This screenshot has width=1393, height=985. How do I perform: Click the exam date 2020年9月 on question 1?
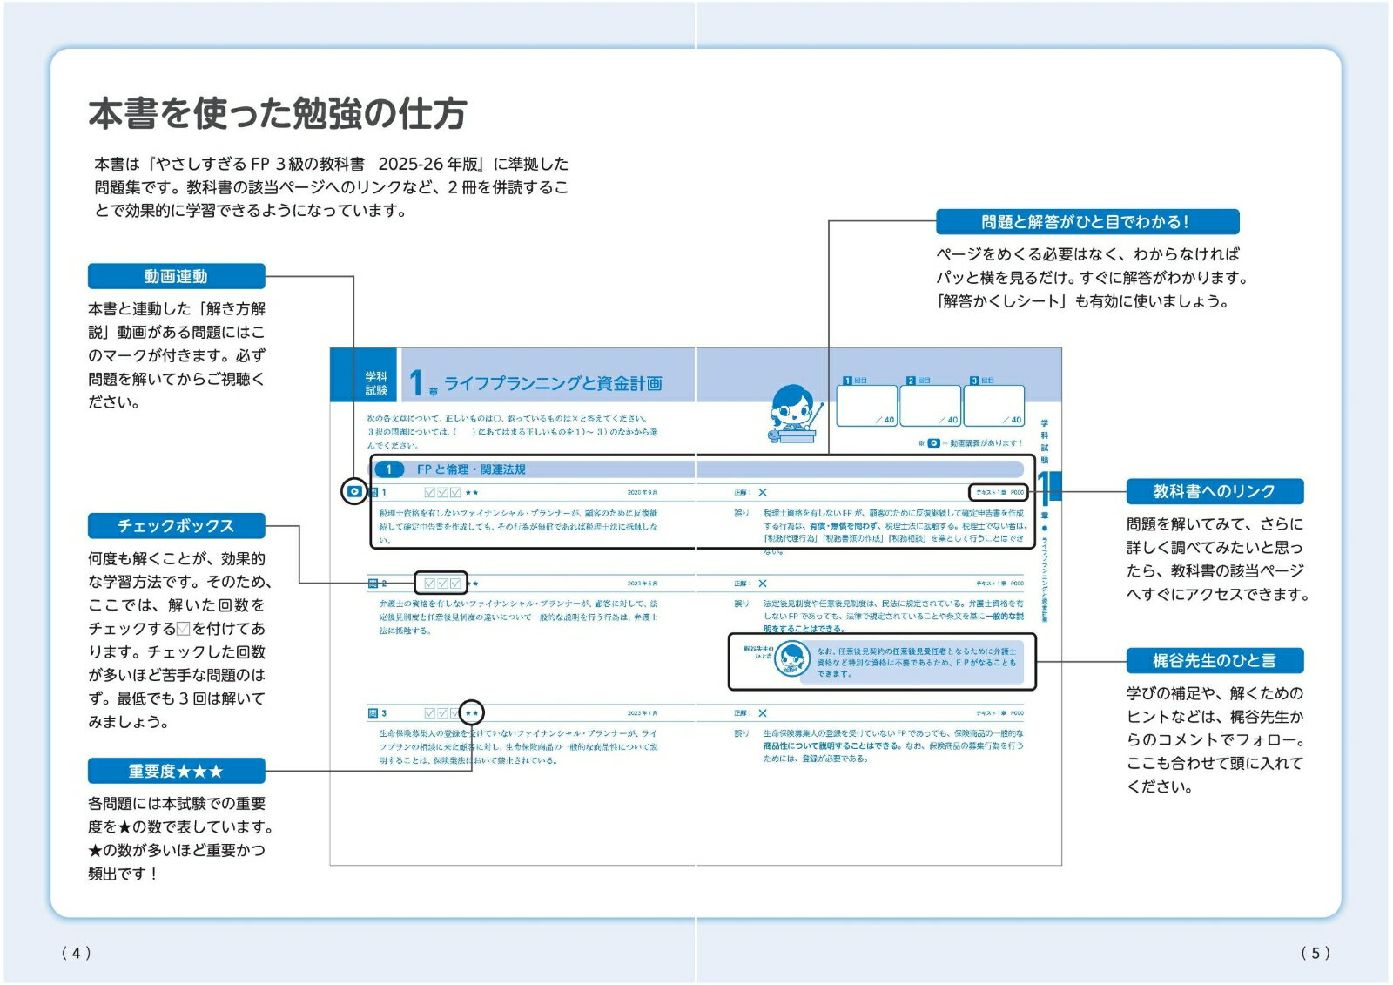coord(643,493)
